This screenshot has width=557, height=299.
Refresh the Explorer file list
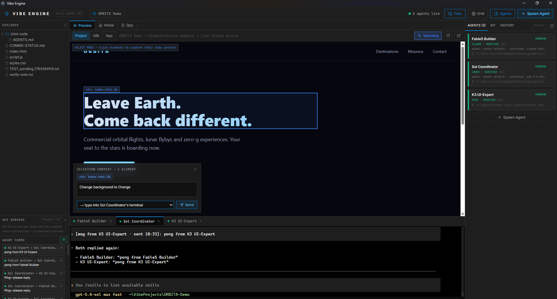[x=65, y=25]
